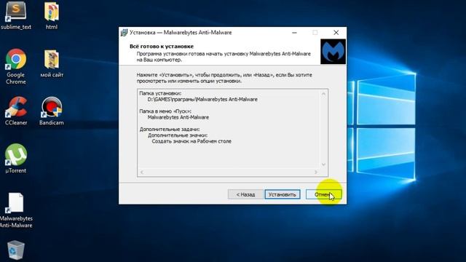Click the Установить button
The height and width of the screenshot is (262, 466).
(283, 194)
